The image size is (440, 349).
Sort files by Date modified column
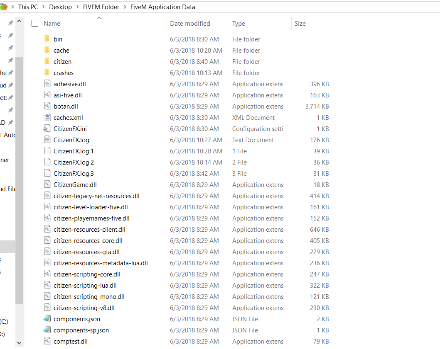(190, 24)
